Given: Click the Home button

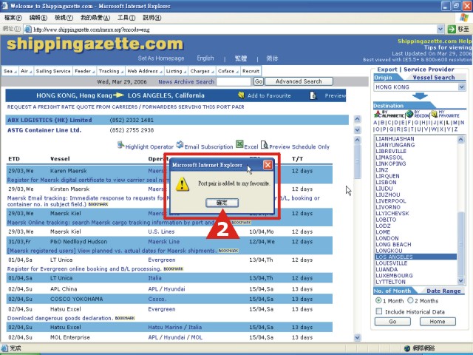Looking at the screenshot, I should click(438, 322).
